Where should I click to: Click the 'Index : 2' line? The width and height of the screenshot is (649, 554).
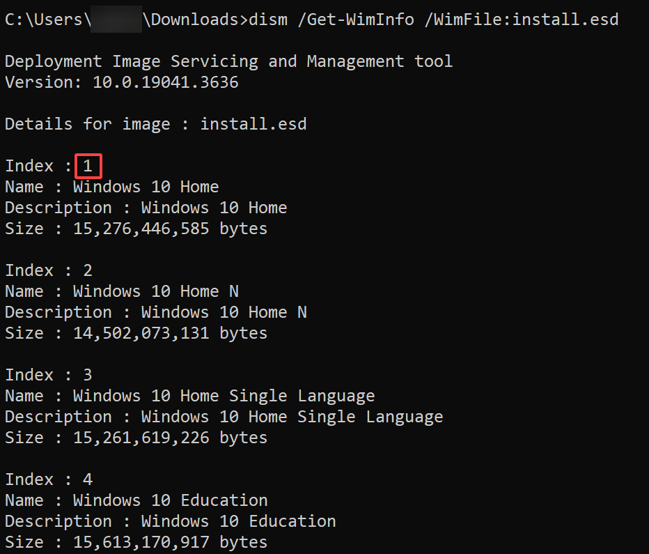pyautogui.click(x=49, y=271)
